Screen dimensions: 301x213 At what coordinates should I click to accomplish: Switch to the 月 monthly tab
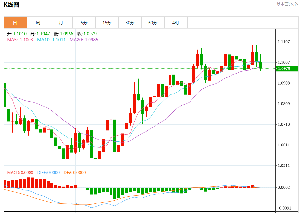[61, 23]
